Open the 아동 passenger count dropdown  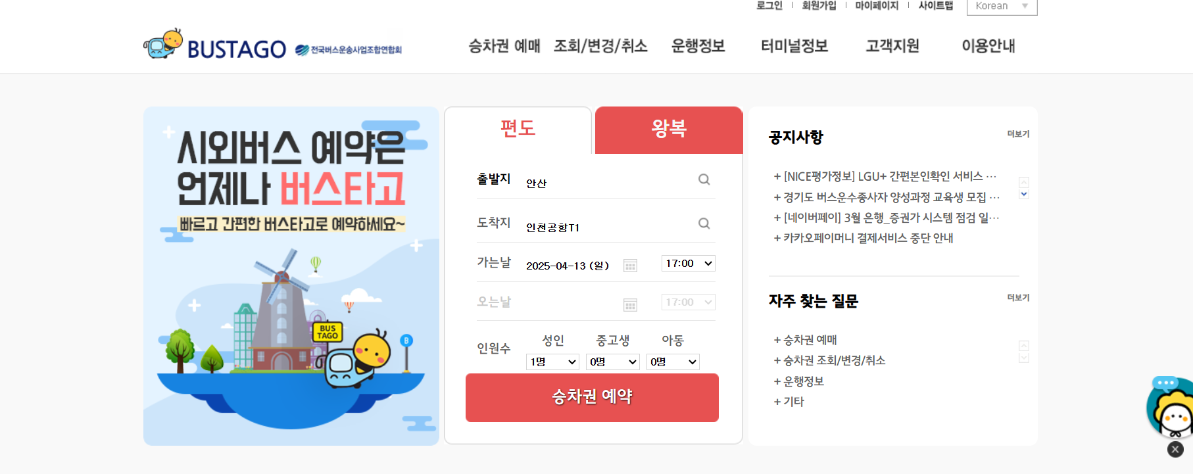point(673,362)
